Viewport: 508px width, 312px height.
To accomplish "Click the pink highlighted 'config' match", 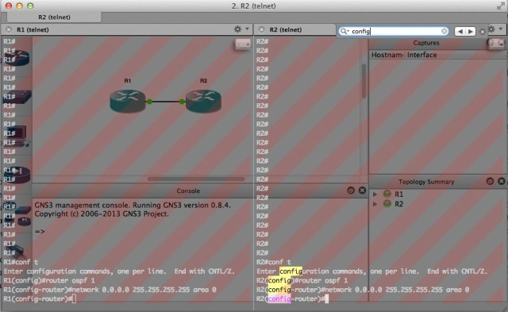I will 279,299.
